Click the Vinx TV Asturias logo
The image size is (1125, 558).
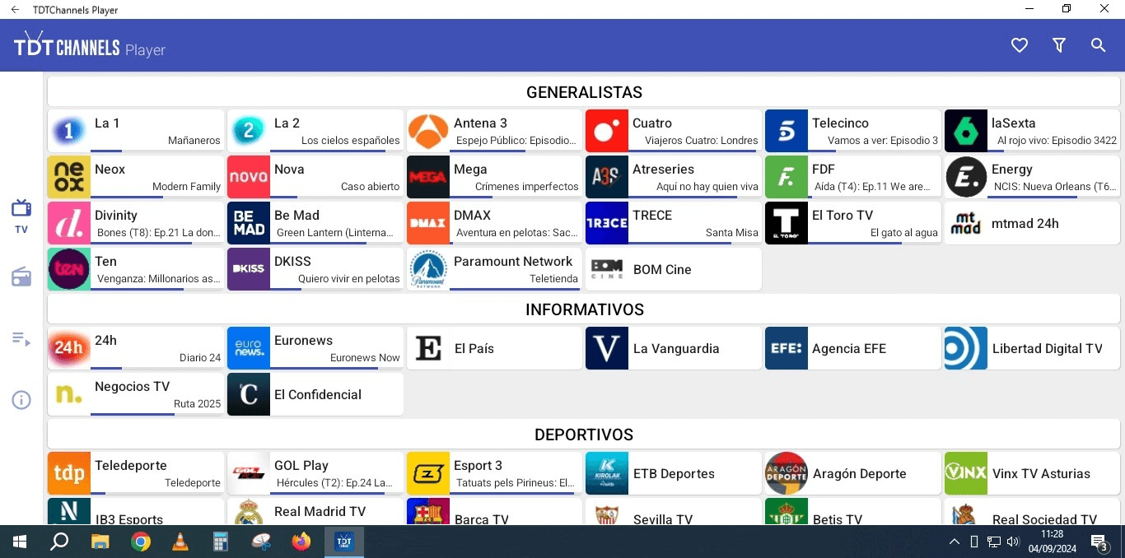(x=966, y=473)
